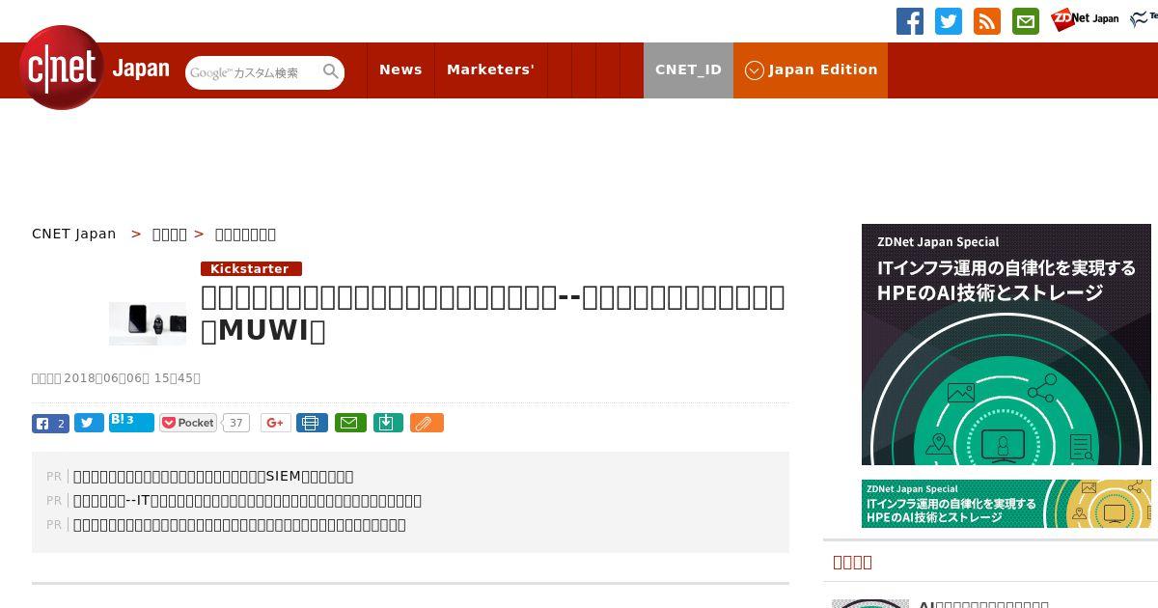Open the News menu
The width and height of the screenshot is (1158, 608).
400,69
